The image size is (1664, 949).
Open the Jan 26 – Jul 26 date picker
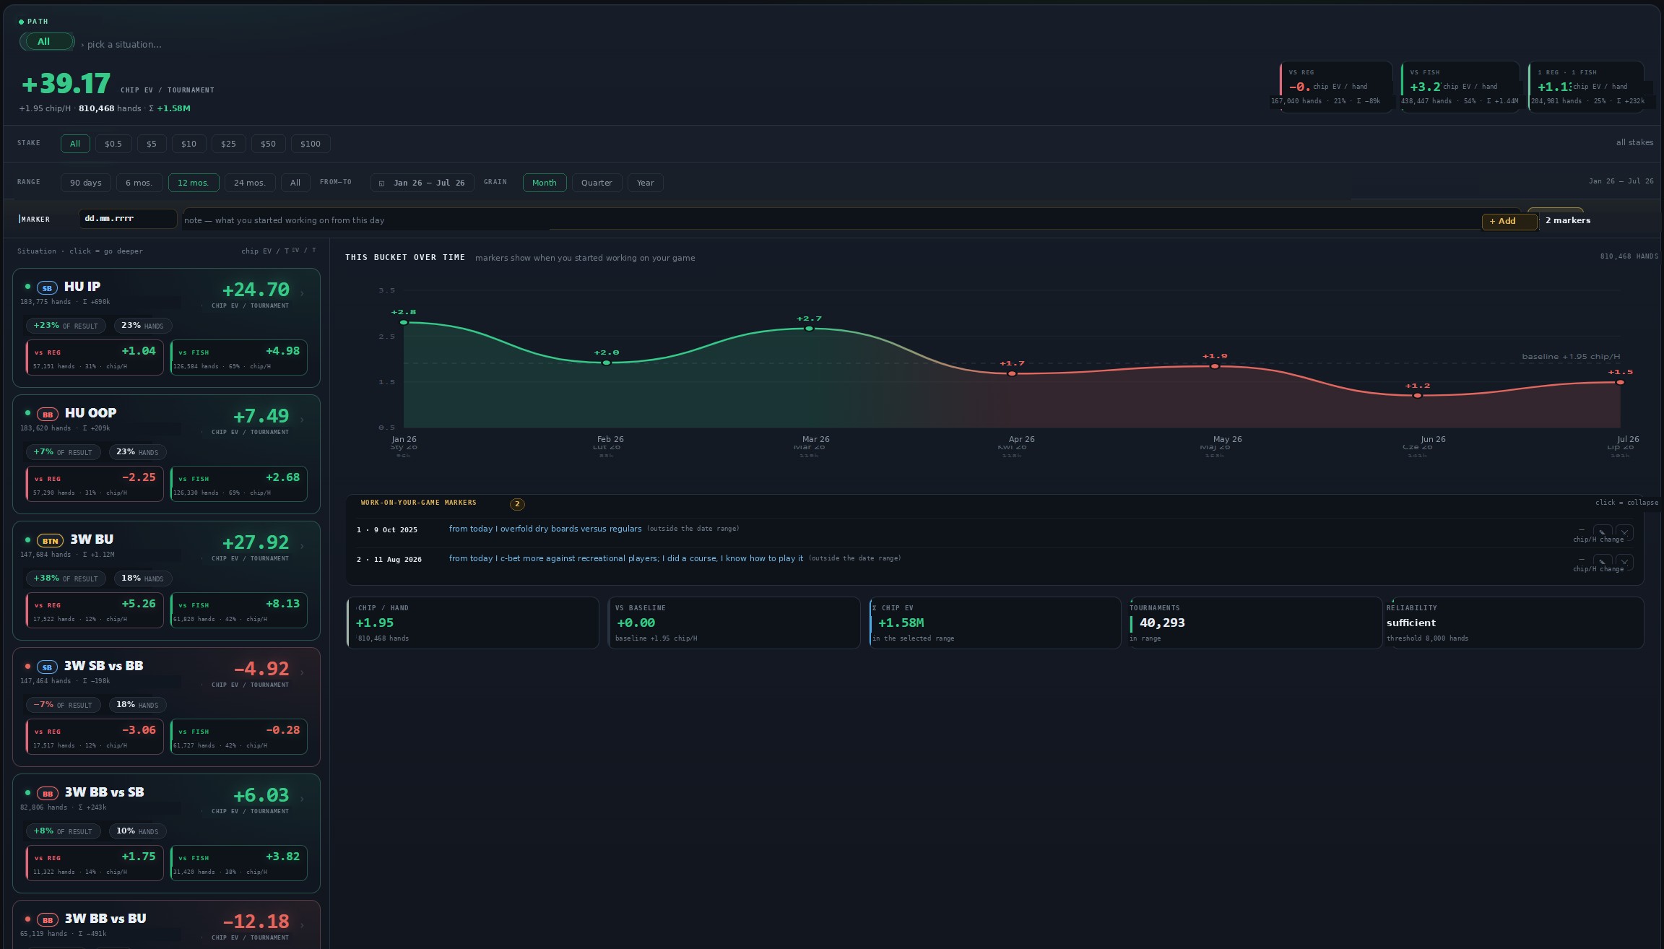point(422,183)
